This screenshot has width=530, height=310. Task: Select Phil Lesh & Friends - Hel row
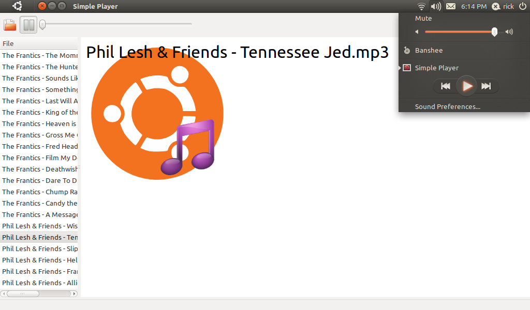click(39, 260)
